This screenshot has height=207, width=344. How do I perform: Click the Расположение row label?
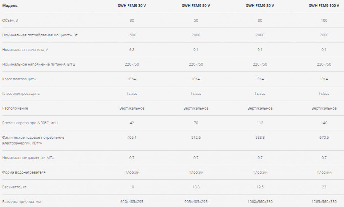15,108
